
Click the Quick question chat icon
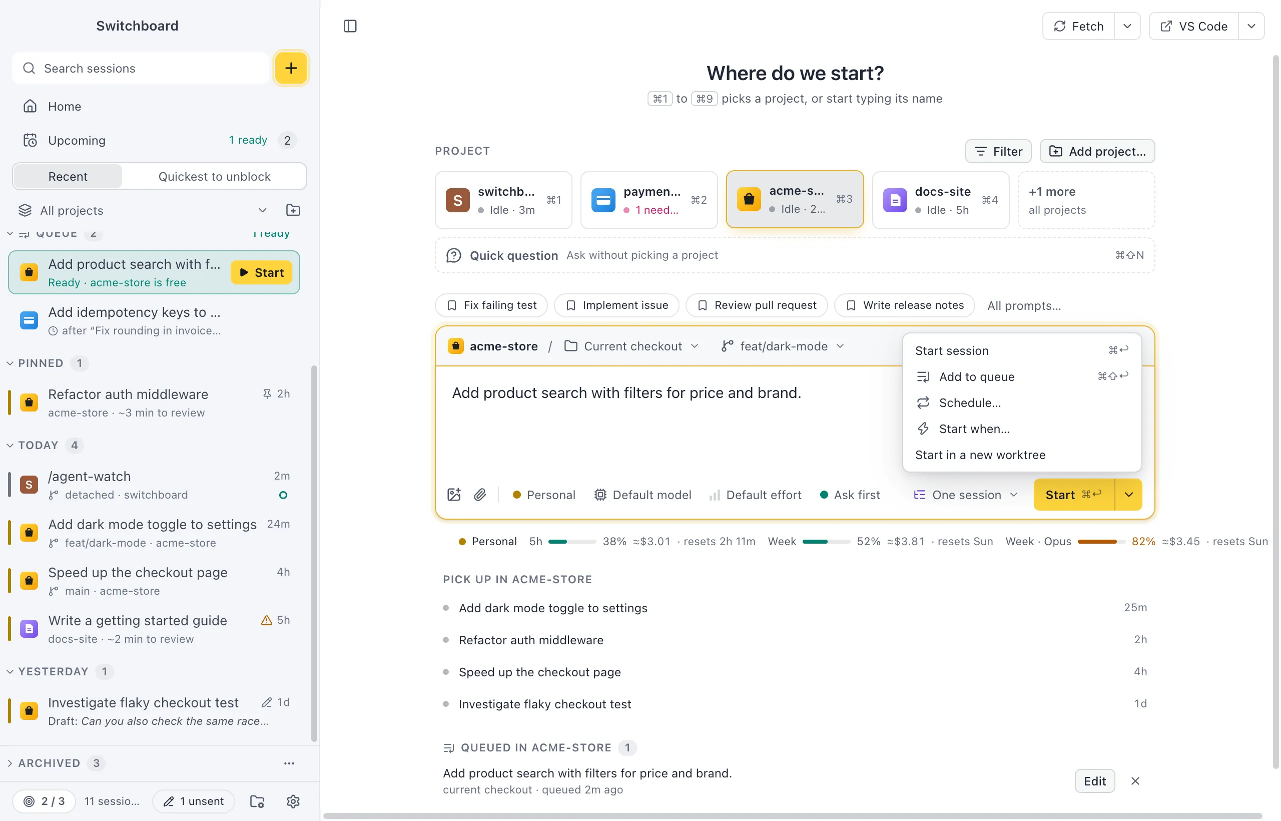[x=453, y=255]
